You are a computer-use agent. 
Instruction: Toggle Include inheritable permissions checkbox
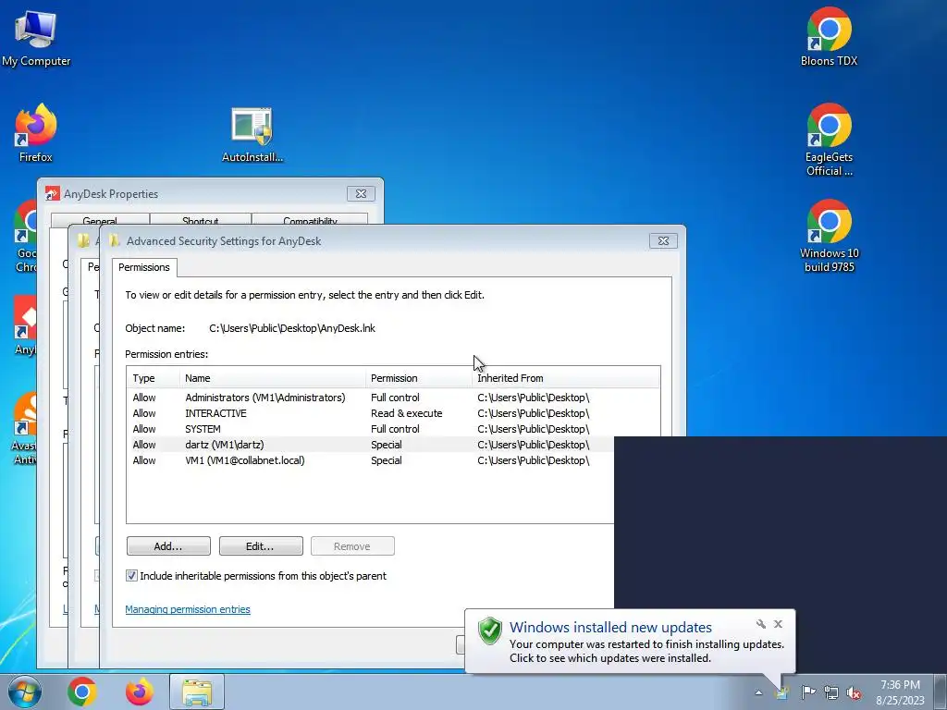[x=131, y=575]
